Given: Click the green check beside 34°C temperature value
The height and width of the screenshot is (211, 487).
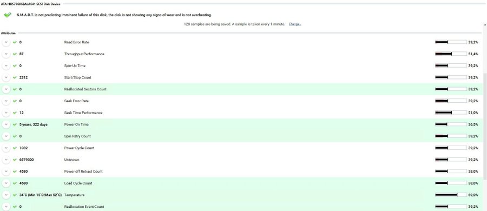Looking at the screenshot, I should point(15,195).
